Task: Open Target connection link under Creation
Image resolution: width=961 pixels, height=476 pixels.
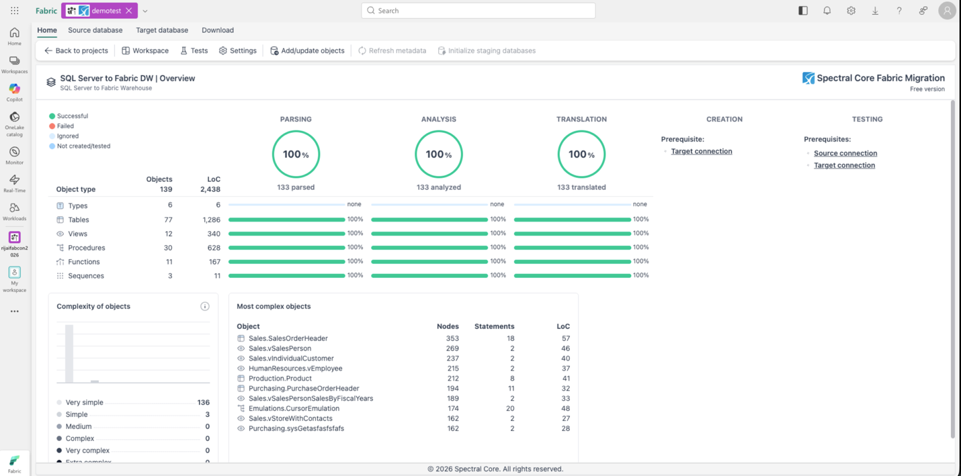Action: (701, 151)
